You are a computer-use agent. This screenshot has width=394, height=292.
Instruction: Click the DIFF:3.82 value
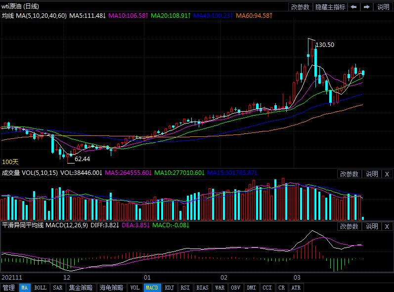pyautogui.click(x=105, y=225)
